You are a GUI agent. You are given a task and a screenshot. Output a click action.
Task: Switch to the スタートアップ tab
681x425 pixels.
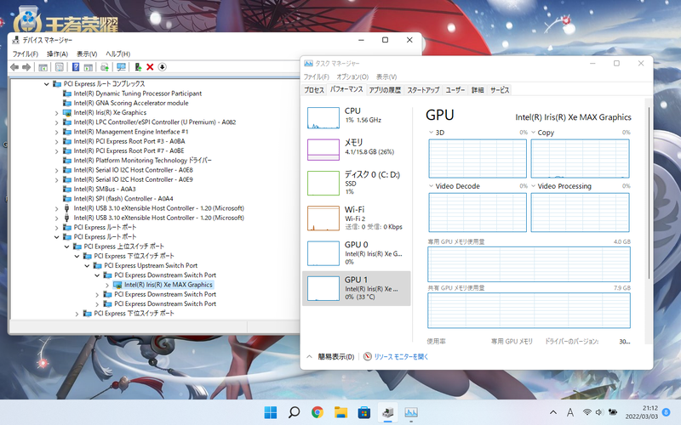[x=423, y=90]
